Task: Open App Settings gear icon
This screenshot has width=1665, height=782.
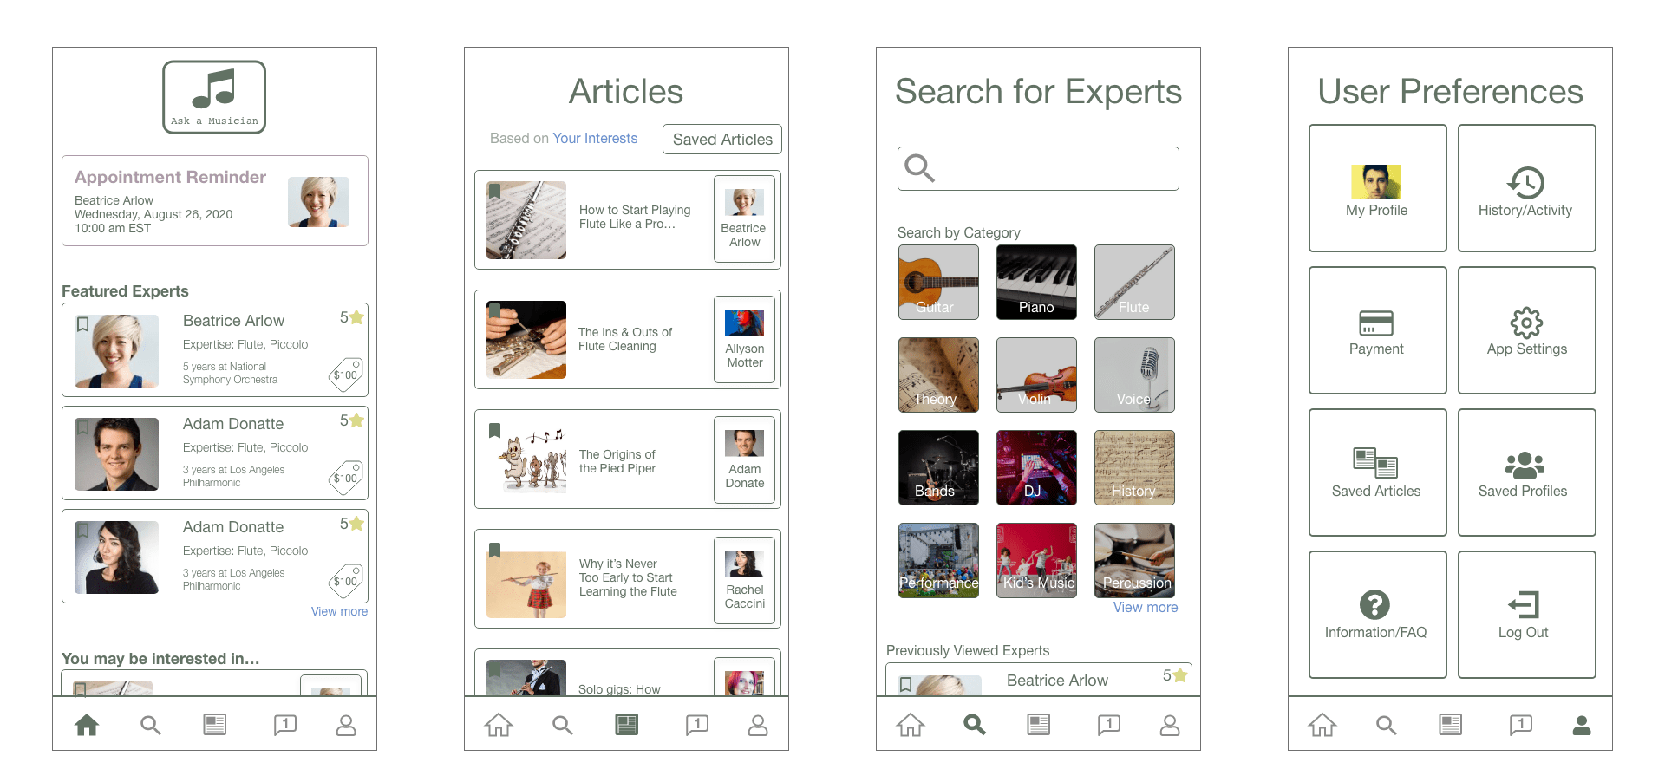Action: click(x=1526, y=323)
